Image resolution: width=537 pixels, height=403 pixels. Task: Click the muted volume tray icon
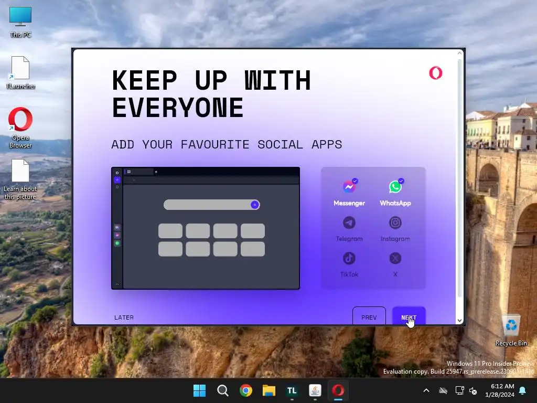473,390
